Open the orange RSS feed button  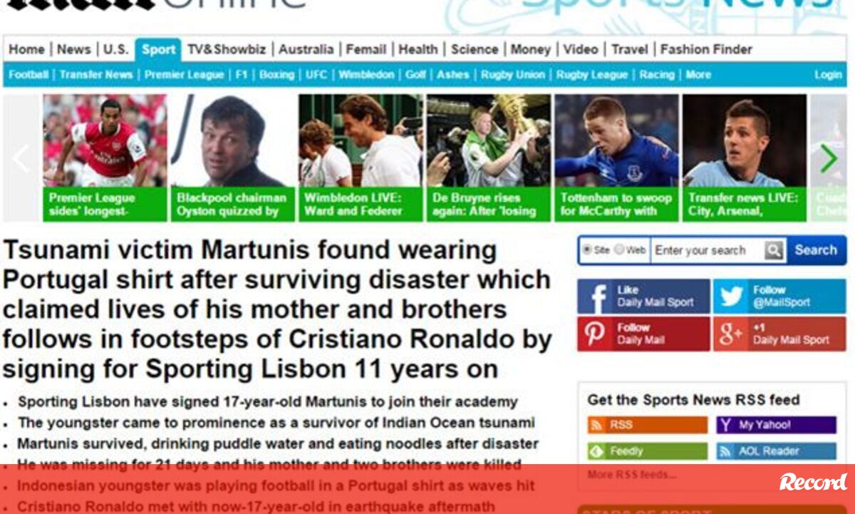point(648,425)
